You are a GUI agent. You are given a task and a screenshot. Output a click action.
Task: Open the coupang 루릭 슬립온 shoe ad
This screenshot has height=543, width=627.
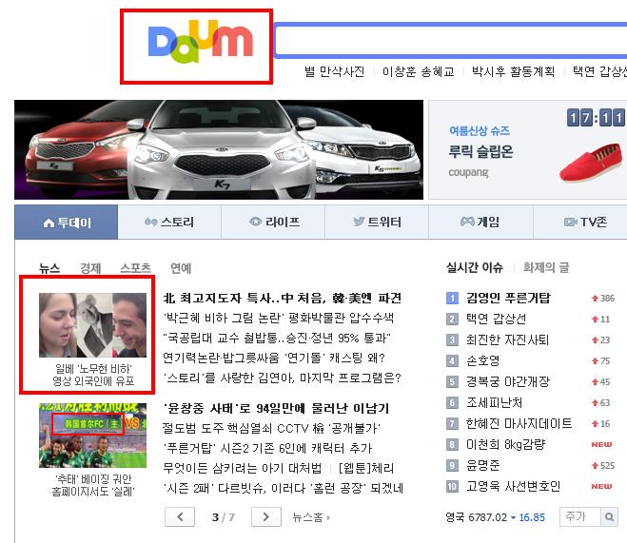point(528,150)
